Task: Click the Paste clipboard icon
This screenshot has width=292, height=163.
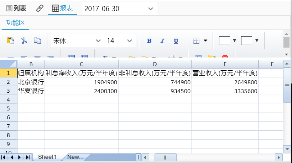Action: (11, 40)
